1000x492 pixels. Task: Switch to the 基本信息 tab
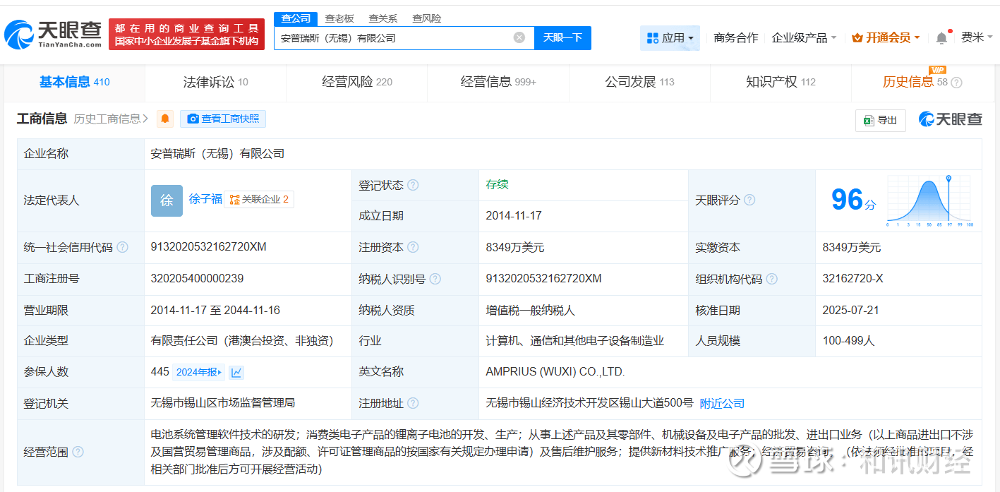(x=74, y=82)
